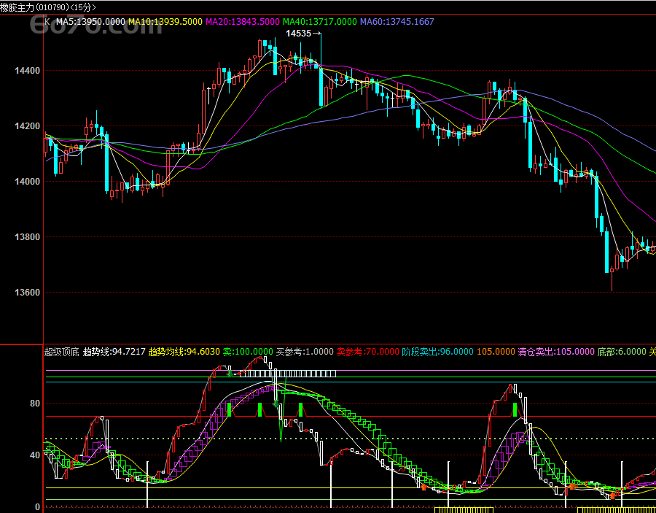The height and width of the screenshot is (513, 656).
Task: Select the 趋势线:94.7217 indicator value
Action: coord(114,352)
